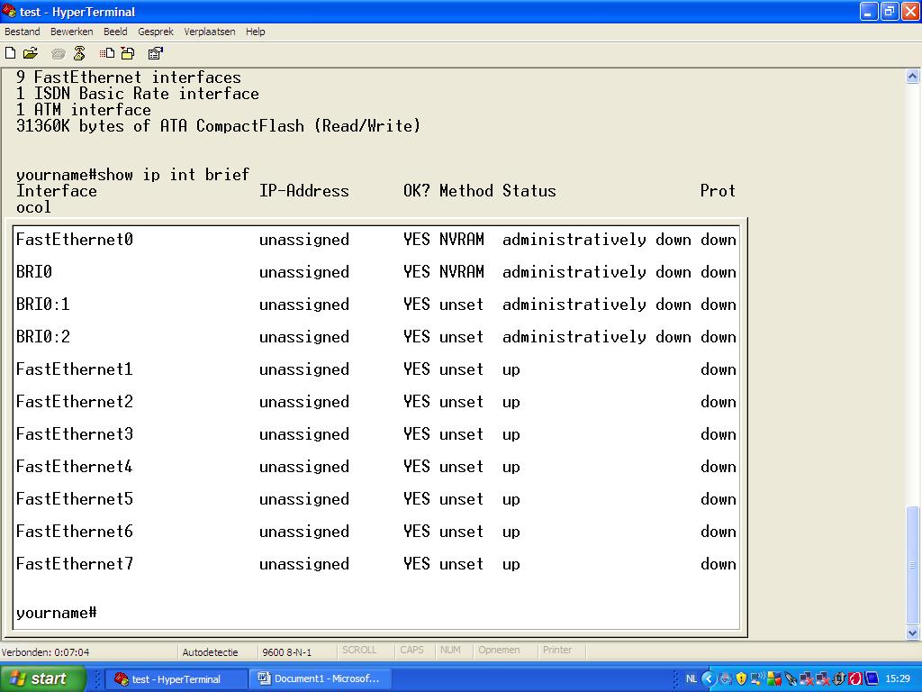Open the Verplaatsen menu
The image size is (922, 692).
[210, 32]
